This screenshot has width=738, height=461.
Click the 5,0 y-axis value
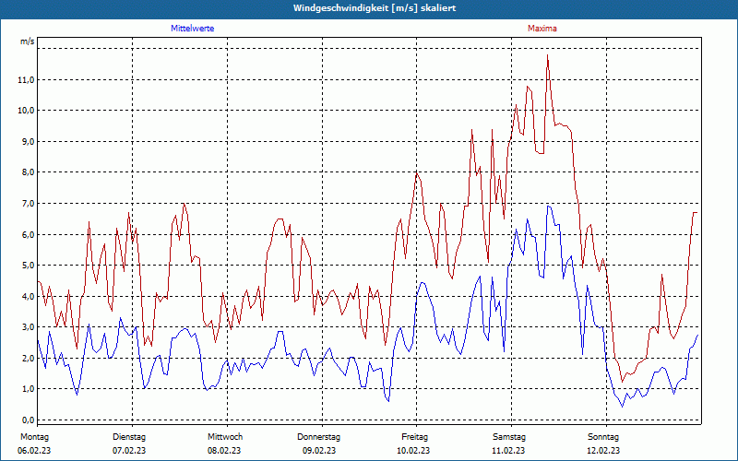click(28, 265)
